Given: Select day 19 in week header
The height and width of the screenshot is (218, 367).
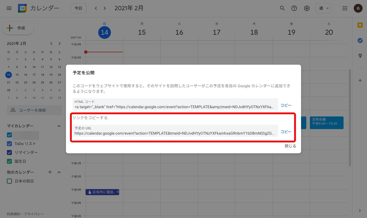Looking at the screenshot, I should [292, 32].
